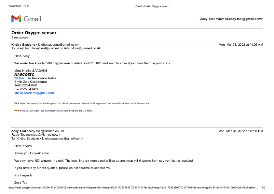Click the page number 1/2 indicator
This screenshot has height=194, width=274.
pos(263,187)
